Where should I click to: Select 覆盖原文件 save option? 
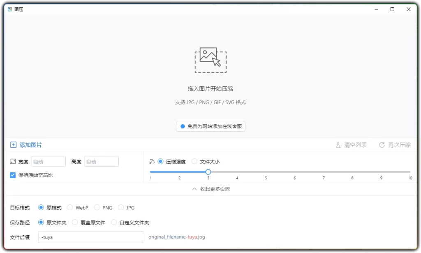75,222
